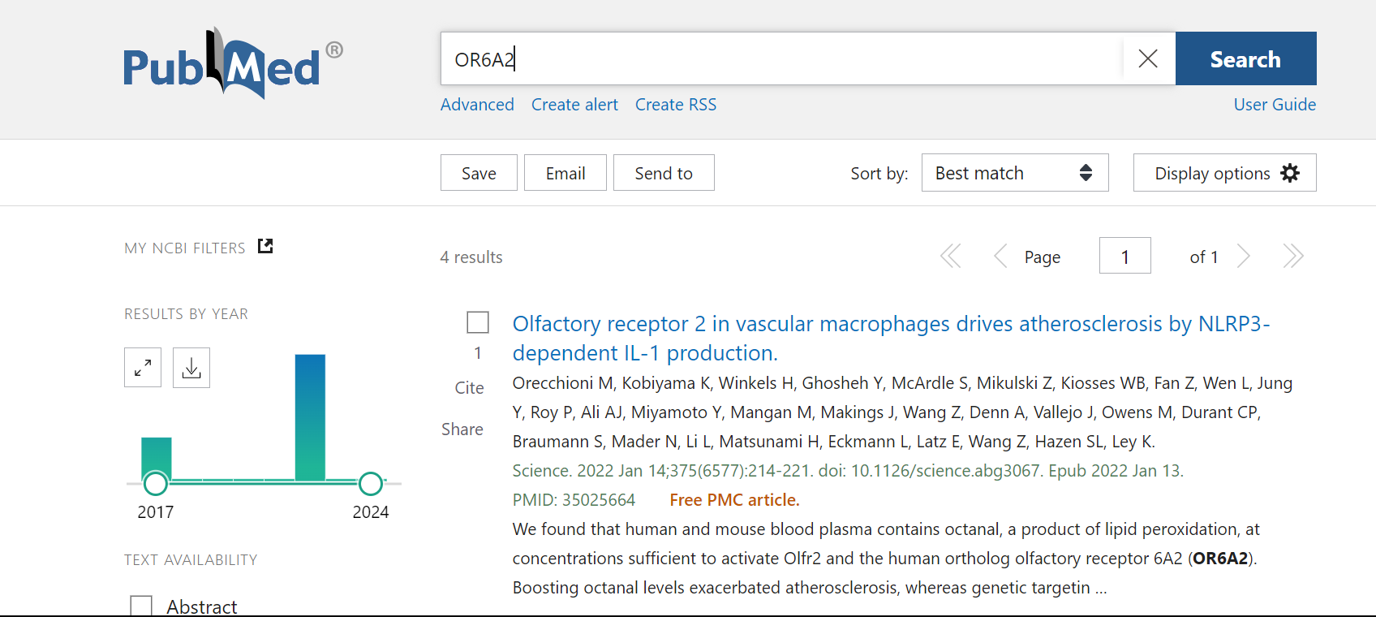Open My NCBI Filters external link icon
Viewport: 1376px width, 617px height.
265,246
